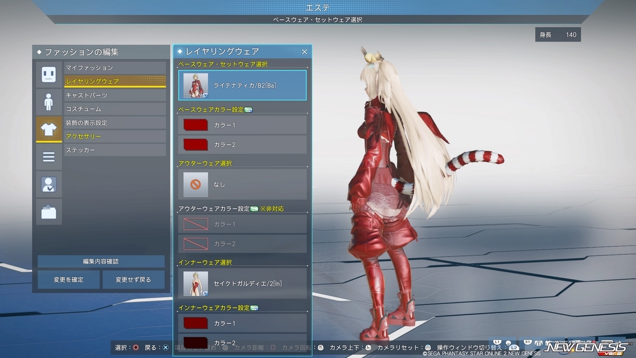Image resolution: width=636 pixels, height=358 pixels.
Task: Open 装飾の表示設定 menu item
Action: (115, 123)
